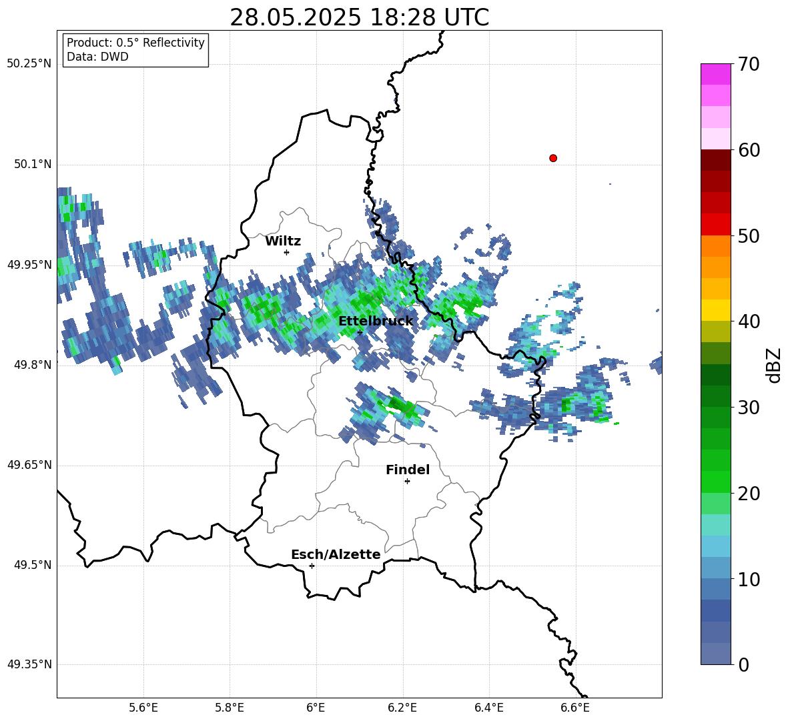Click the Esch/Alzette station cross marker
790x721 pixels.
pos(312,566)
